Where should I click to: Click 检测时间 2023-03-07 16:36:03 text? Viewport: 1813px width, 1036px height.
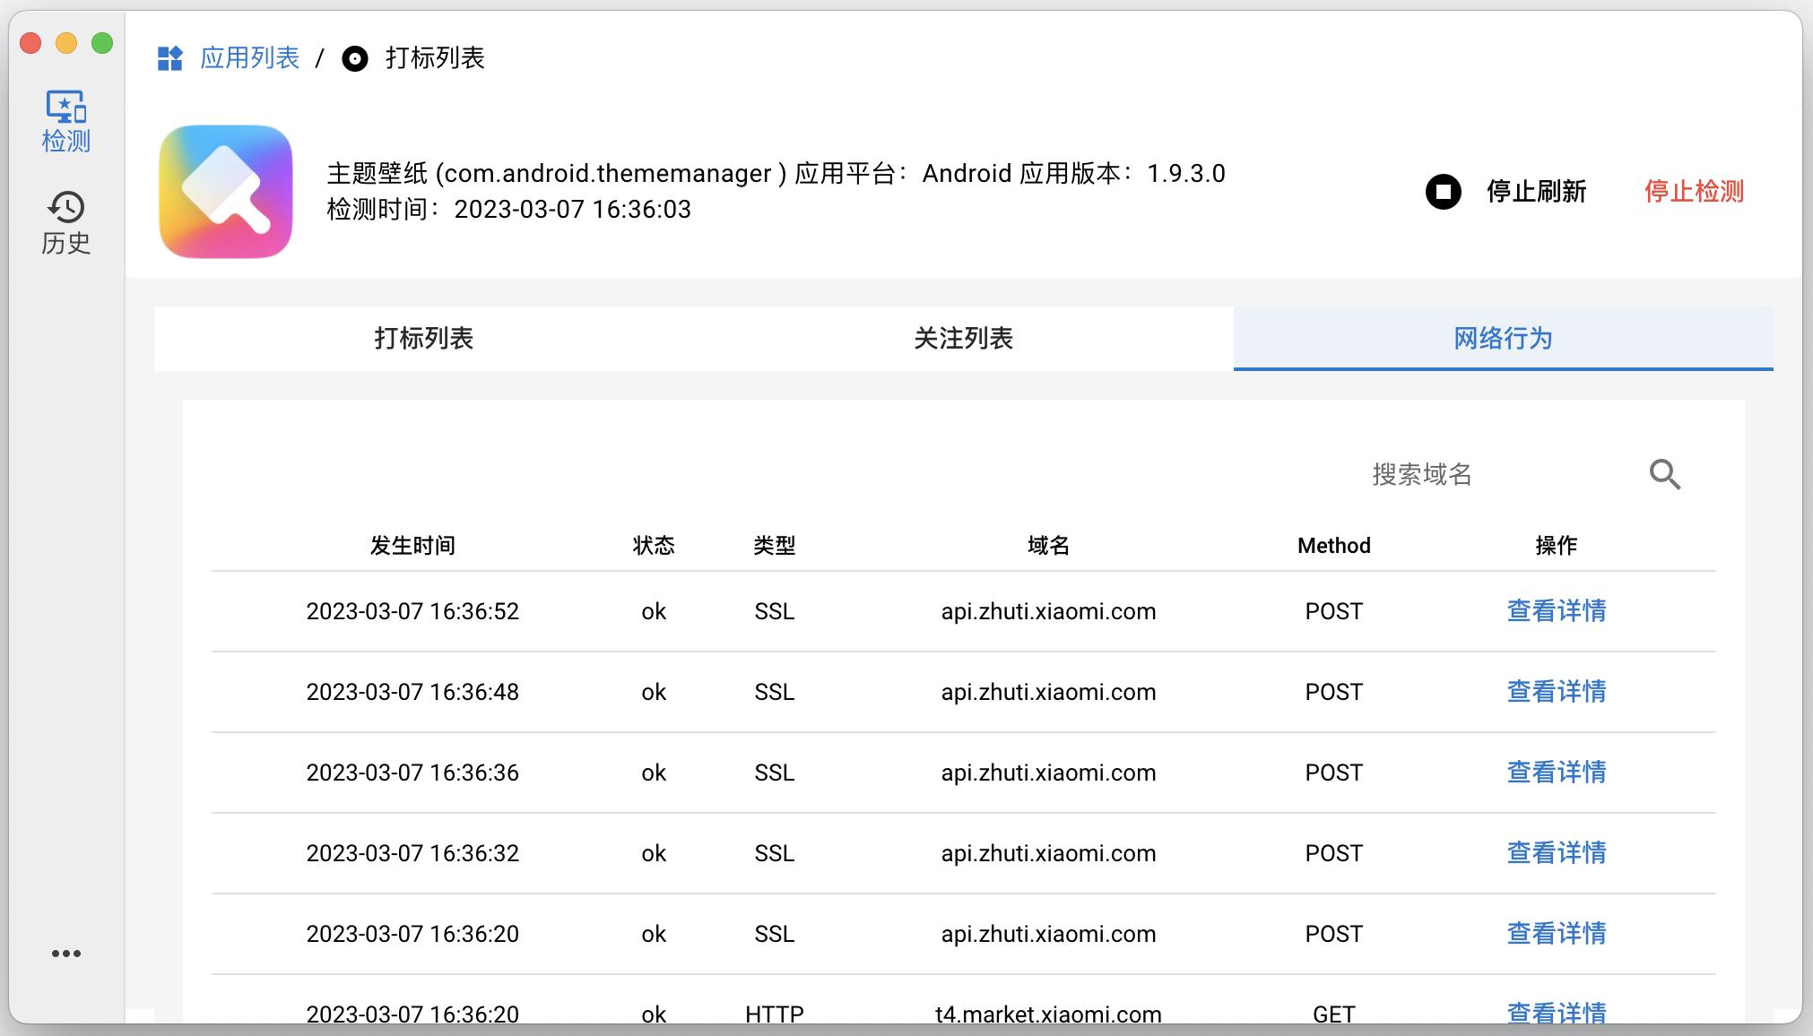pyautogui.click(x=509, y=210)
